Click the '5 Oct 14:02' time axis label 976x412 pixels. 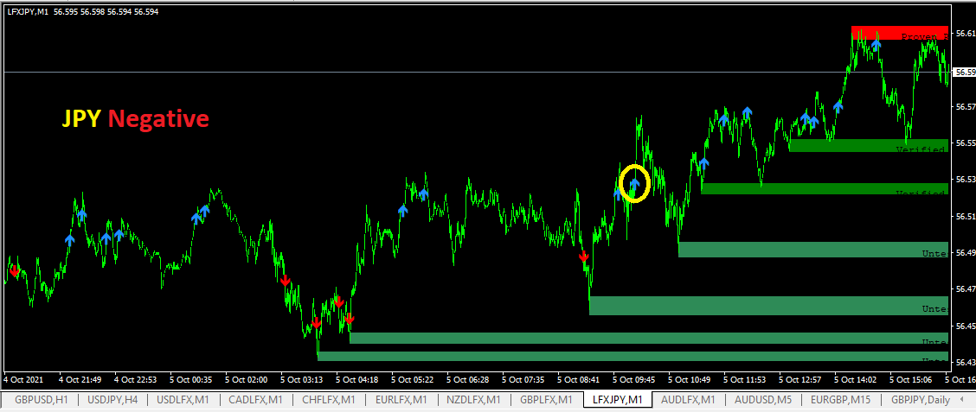(855, 379)
